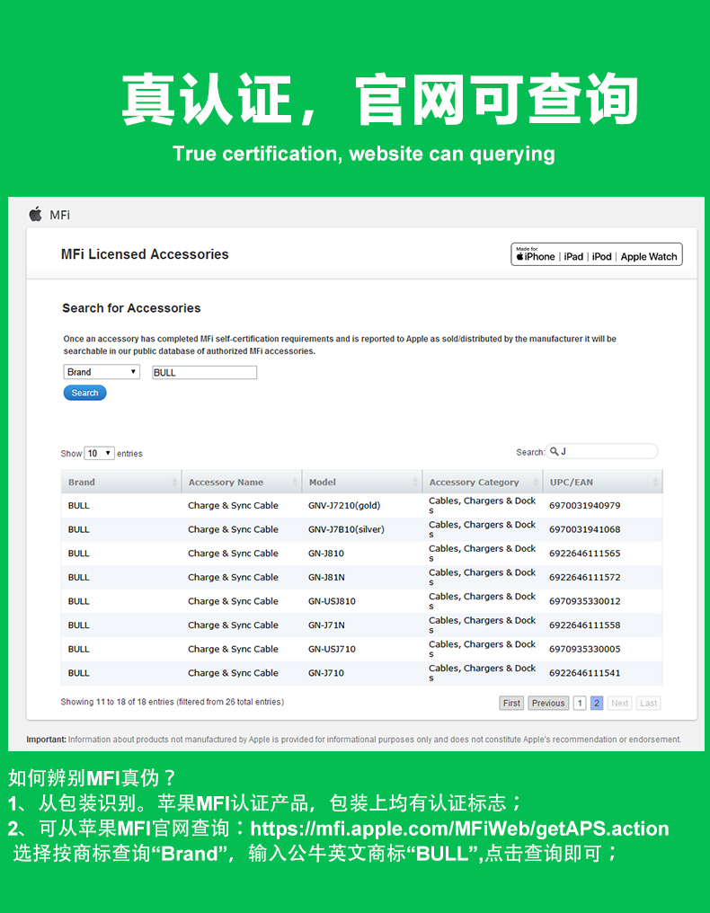Select model GNV-J7210(gold) cell
The height and width of the screenshot is (913, 710).
coord(344,505)
